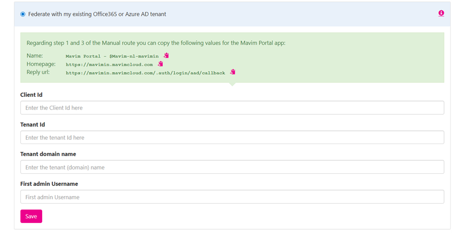This screenshot has height=233, width=466.
Task: Click the First admin Username label
Action: [x=49, y=184]
